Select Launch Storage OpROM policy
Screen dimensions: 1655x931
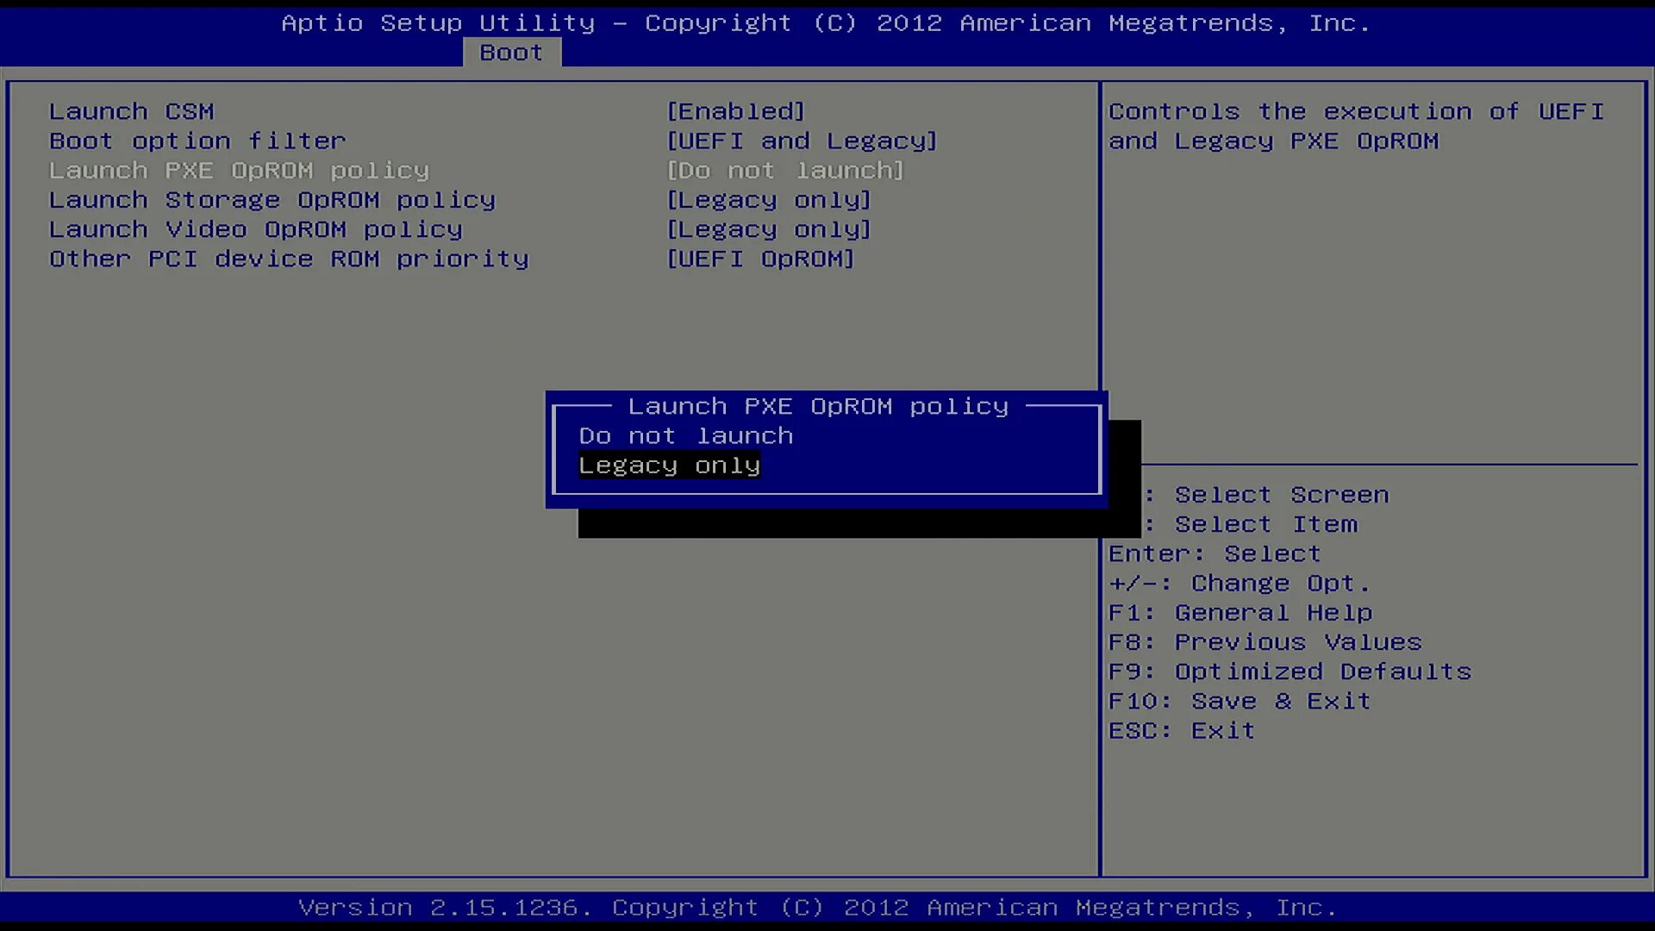click(x=272, y=200)
